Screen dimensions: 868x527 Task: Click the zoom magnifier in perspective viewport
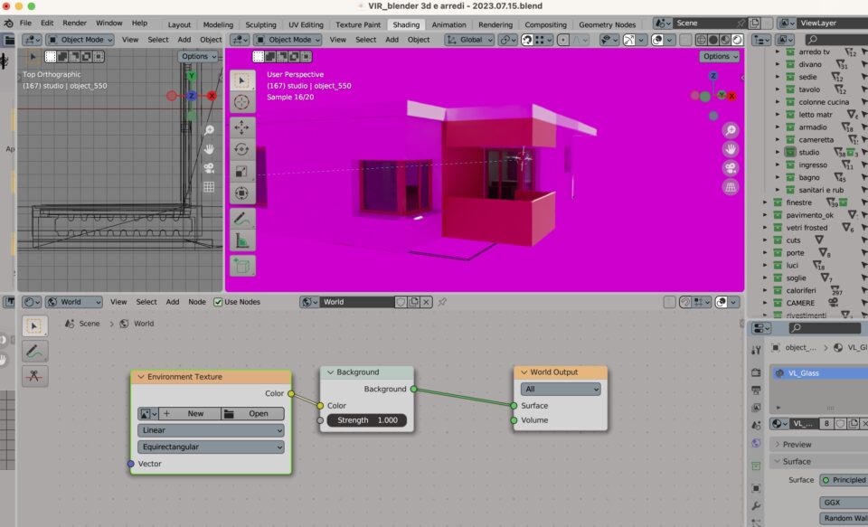(730, 130)
